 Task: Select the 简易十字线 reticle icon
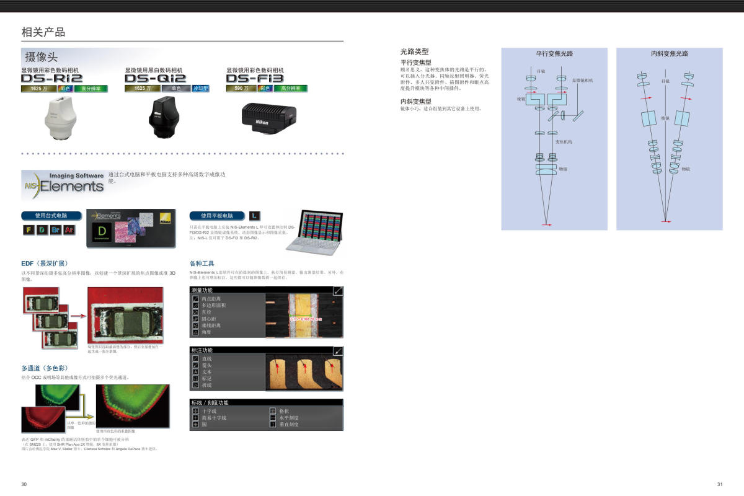click(196, 418)
